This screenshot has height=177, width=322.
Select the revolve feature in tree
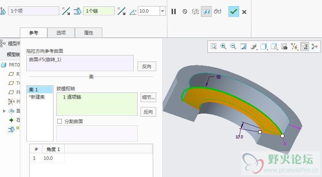[14, 111]
